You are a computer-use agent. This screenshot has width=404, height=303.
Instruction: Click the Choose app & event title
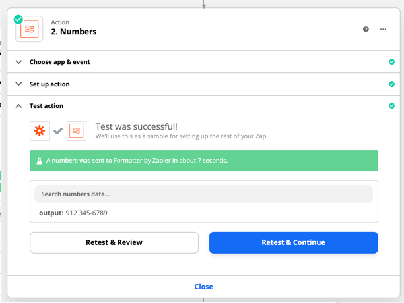(x=60, y=62)
